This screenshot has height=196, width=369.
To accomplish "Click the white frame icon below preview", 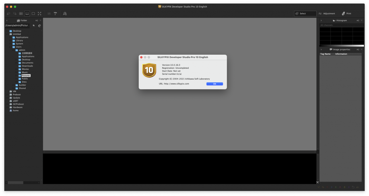I will point(317,182).
